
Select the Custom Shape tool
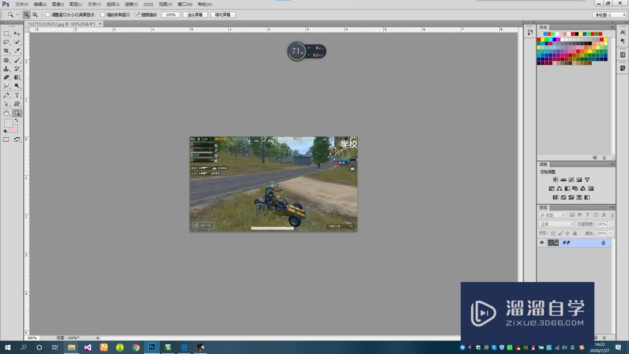(x=17, y=104)
